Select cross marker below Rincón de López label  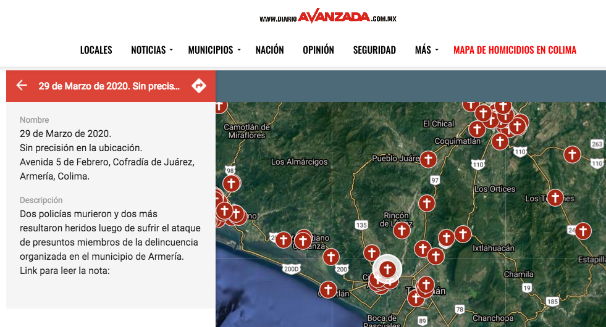[402, 230]
